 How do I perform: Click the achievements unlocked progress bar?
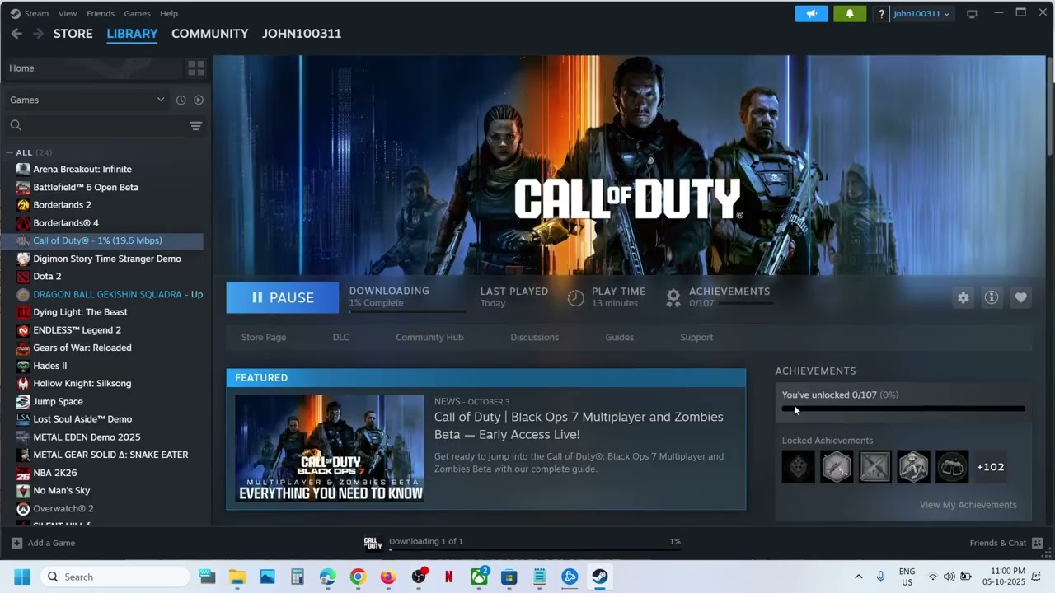[x=903, y=409]
